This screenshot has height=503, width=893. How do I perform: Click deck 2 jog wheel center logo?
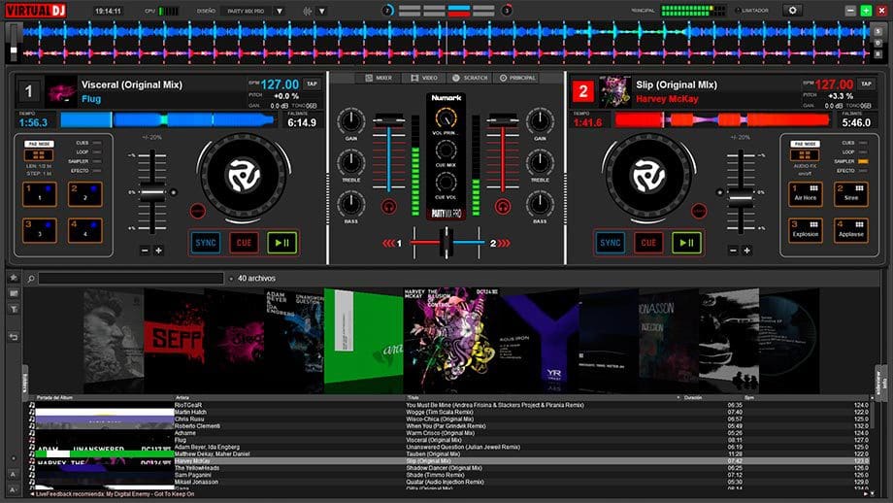point(648,176)
